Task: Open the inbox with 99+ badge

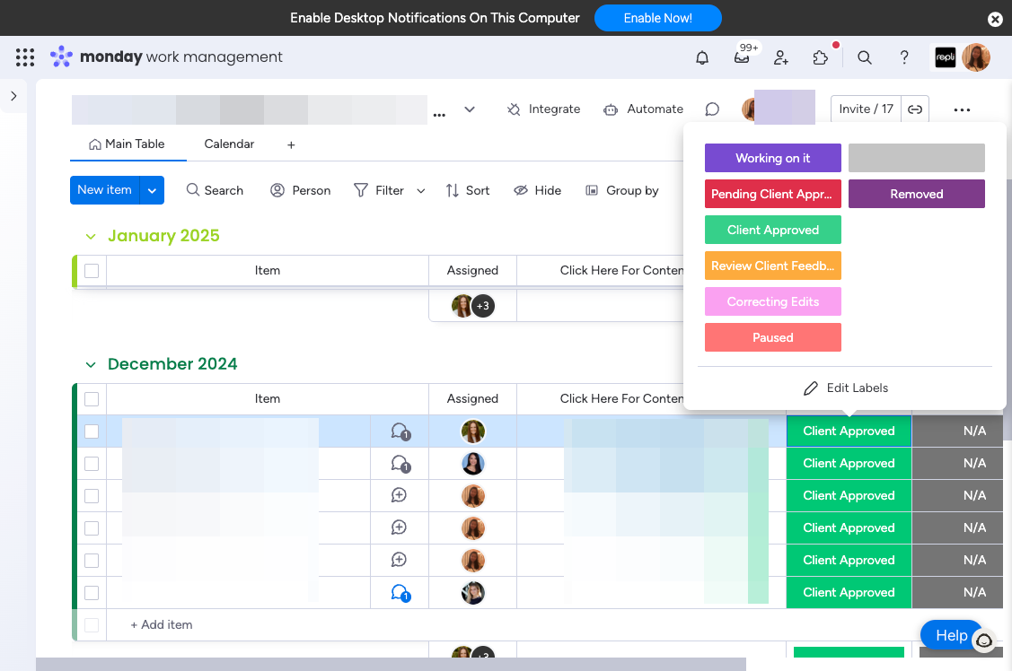Action: point(743,57)
